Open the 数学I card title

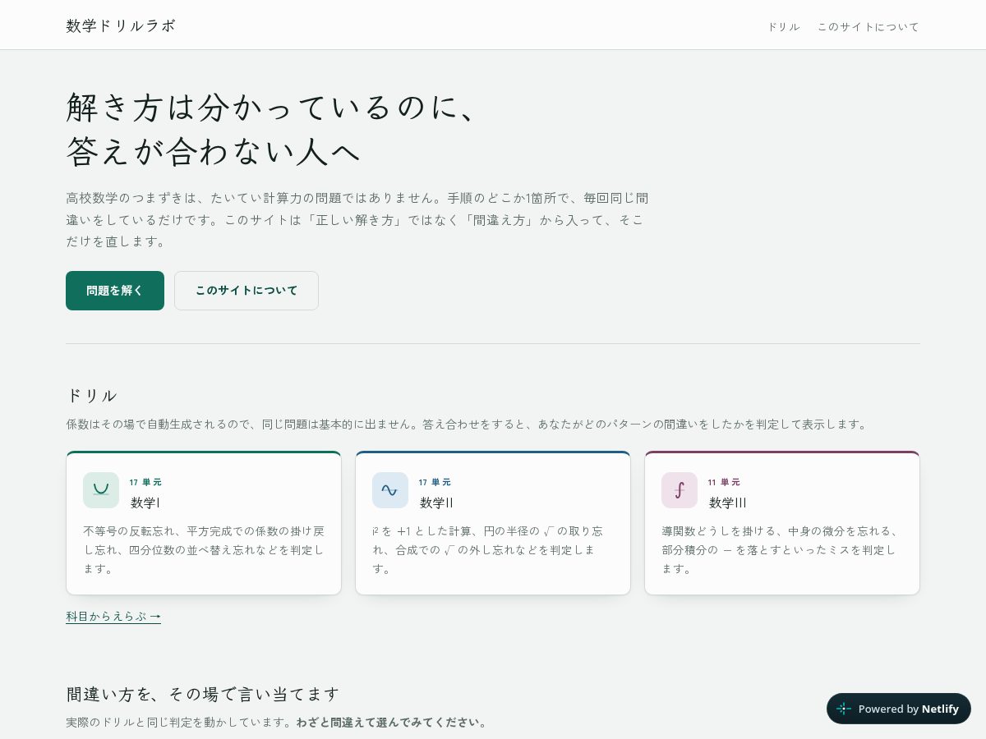pyautogui.click(x=145, y=503)
